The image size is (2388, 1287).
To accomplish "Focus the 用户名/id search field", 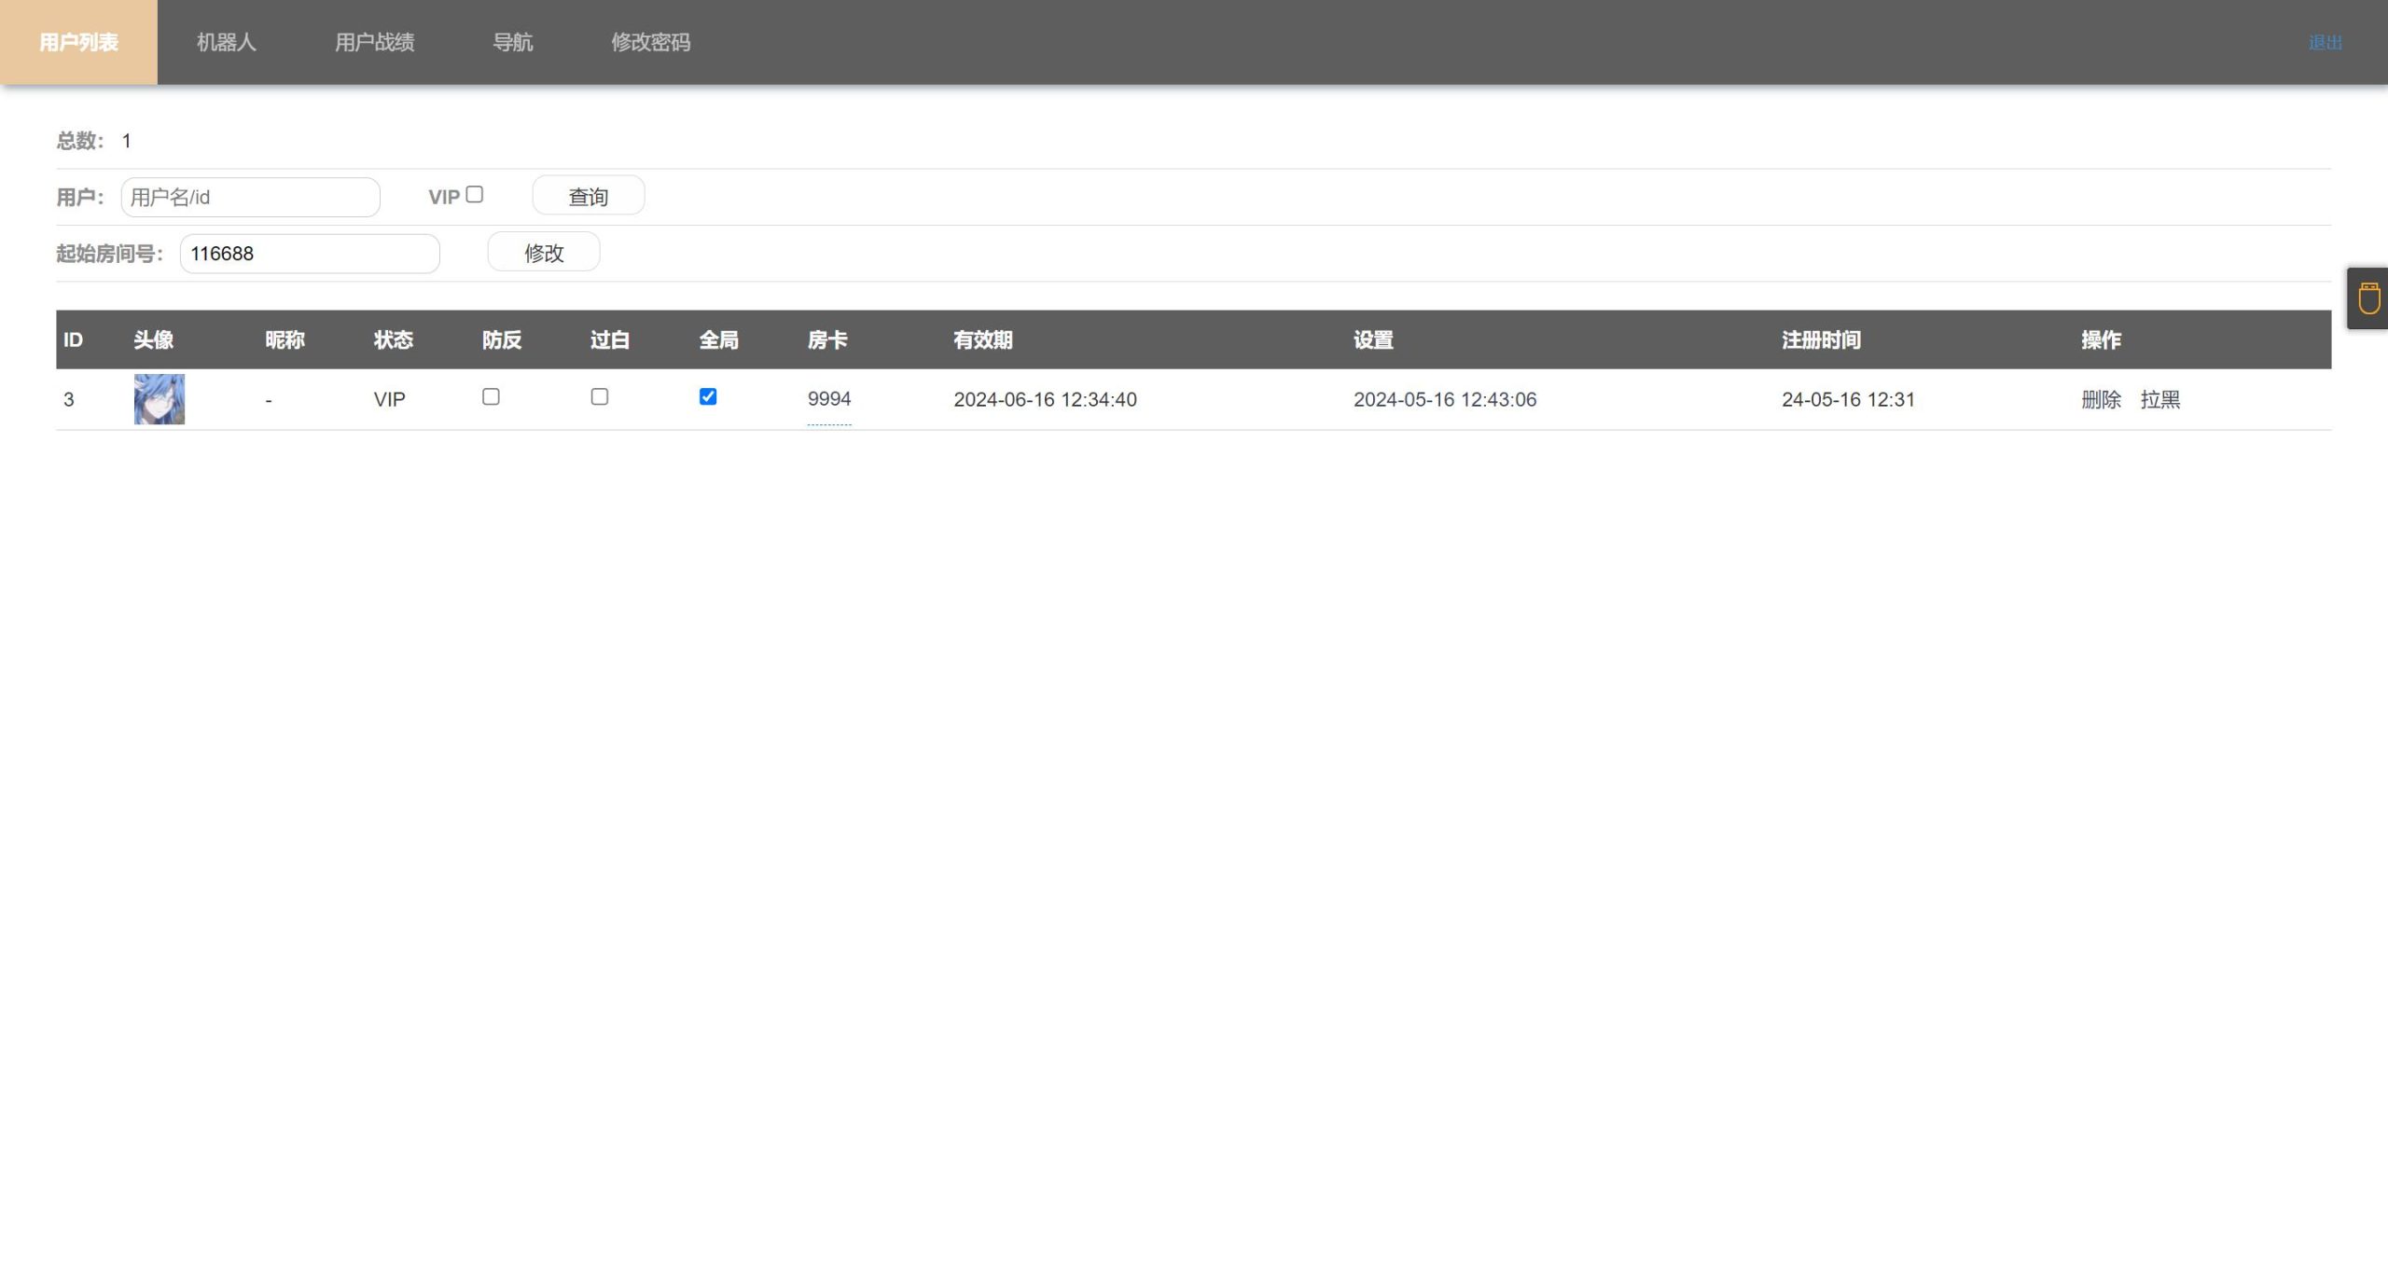I will pyautogui.click(x=250, y=197).
